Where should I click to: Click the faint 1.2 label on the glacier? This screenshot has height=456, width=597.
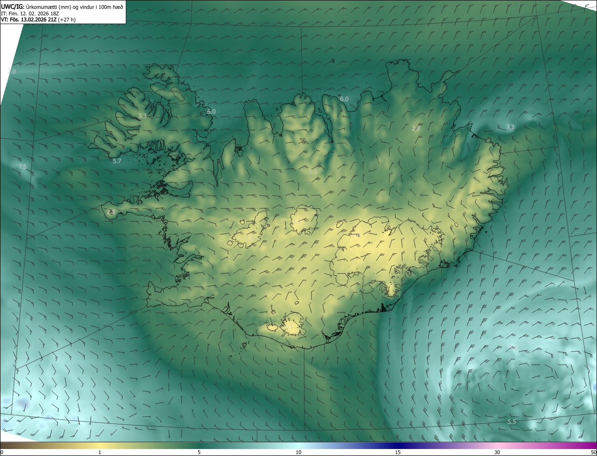pos(298,221)
